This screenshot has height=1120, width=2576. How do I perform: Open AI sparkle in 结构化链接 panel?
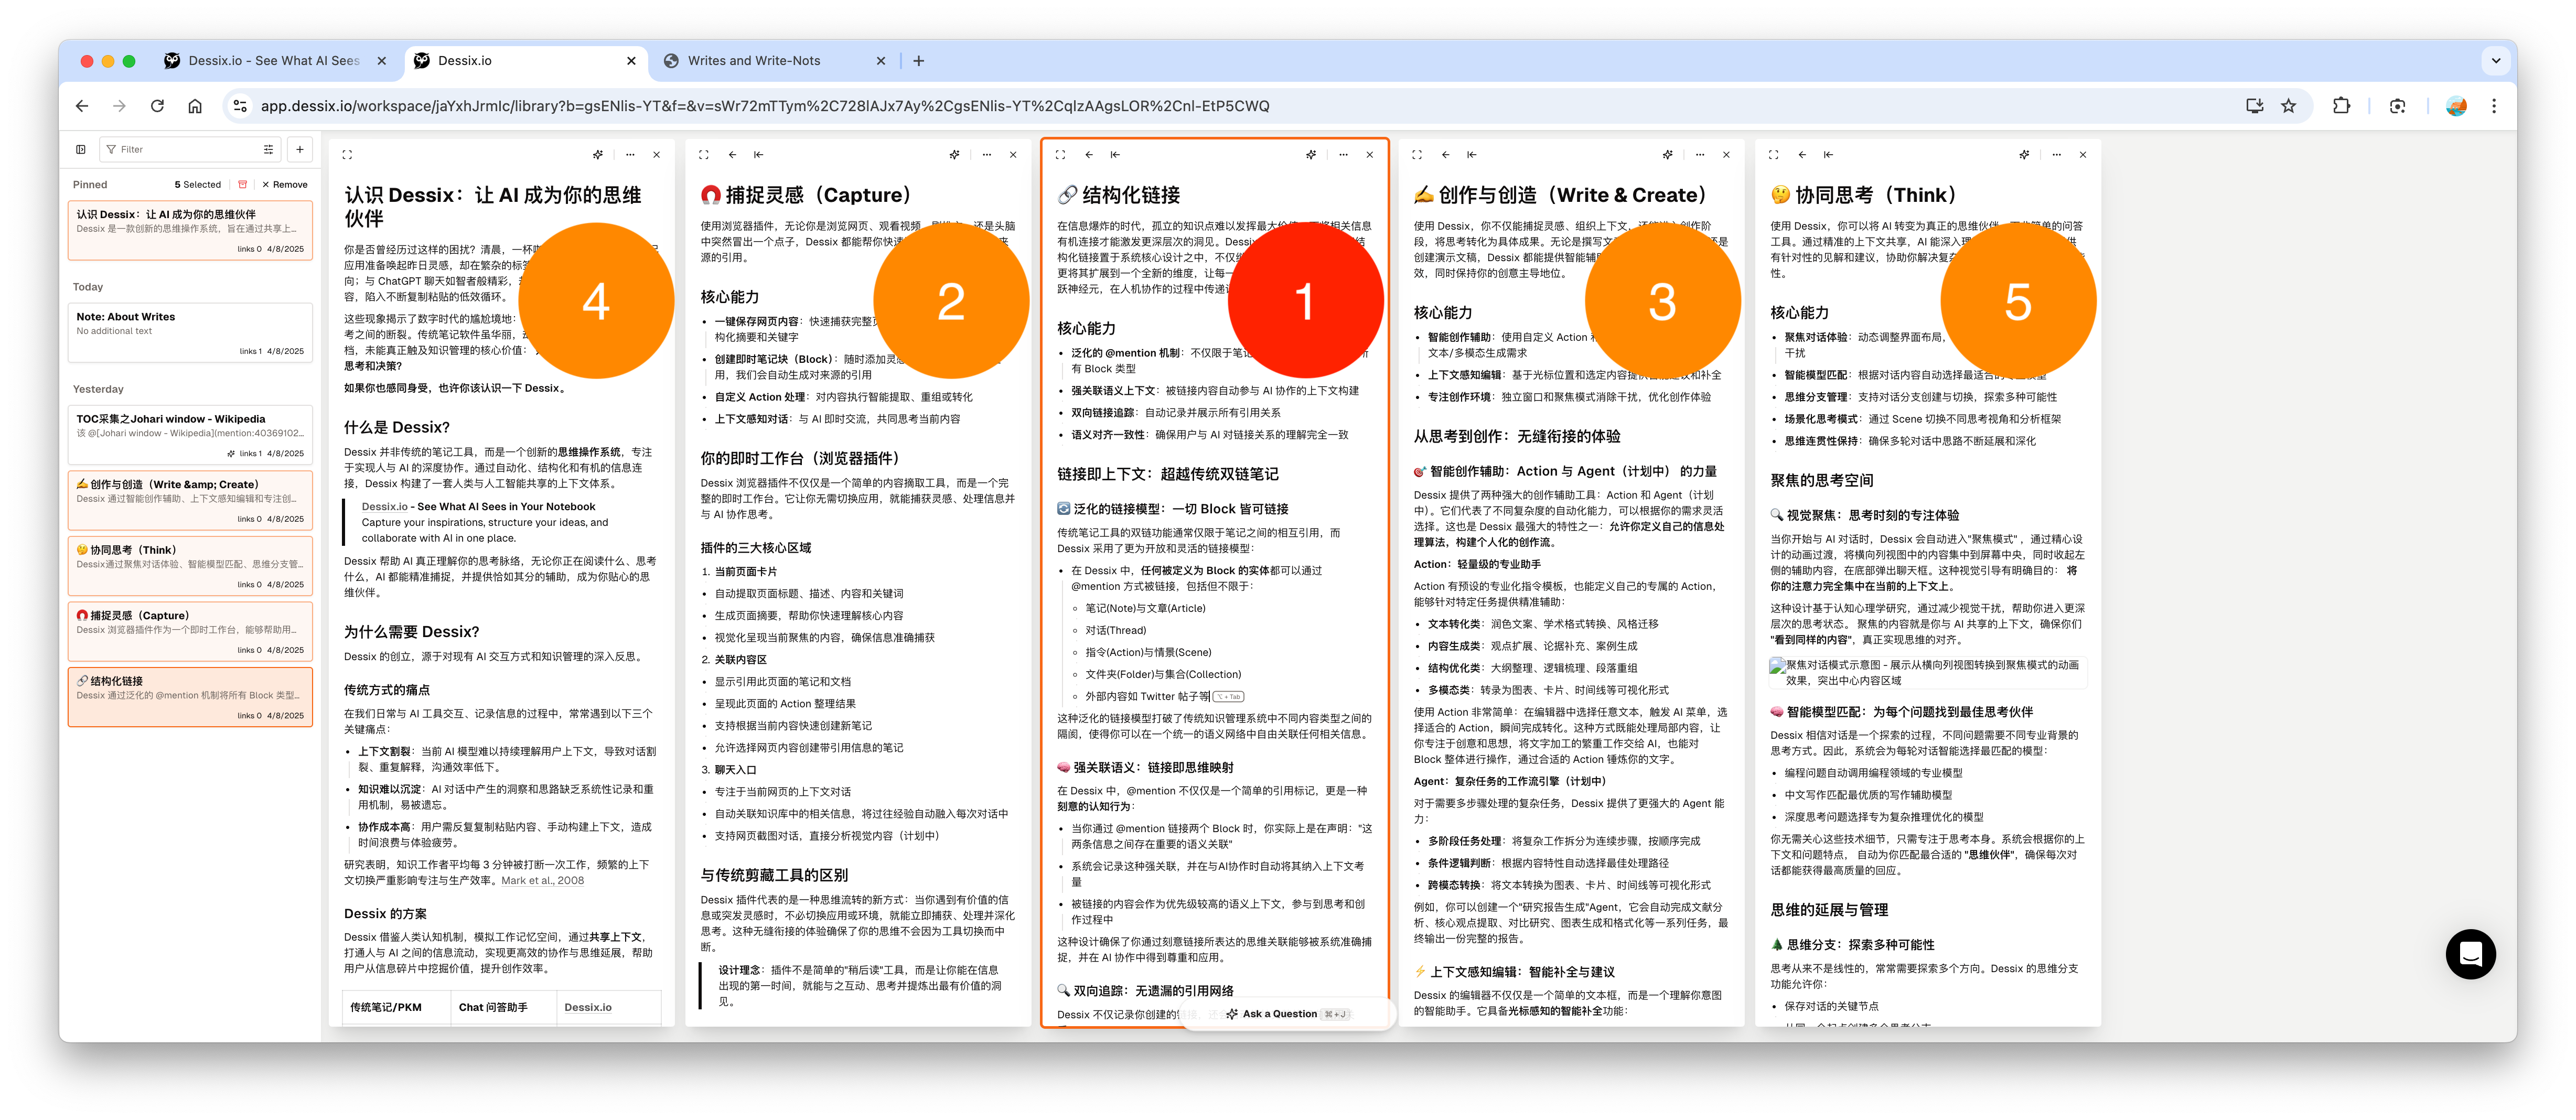pos(1311,154)
